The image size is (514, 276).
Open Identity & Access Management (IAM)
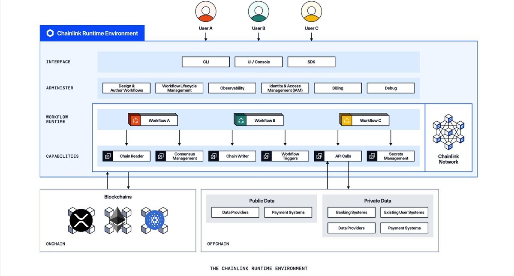285,88
